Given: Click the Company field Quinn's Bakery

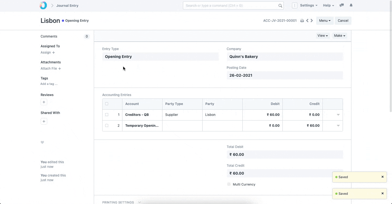Looking at the screenshot, I should click(x=285, y=57).
